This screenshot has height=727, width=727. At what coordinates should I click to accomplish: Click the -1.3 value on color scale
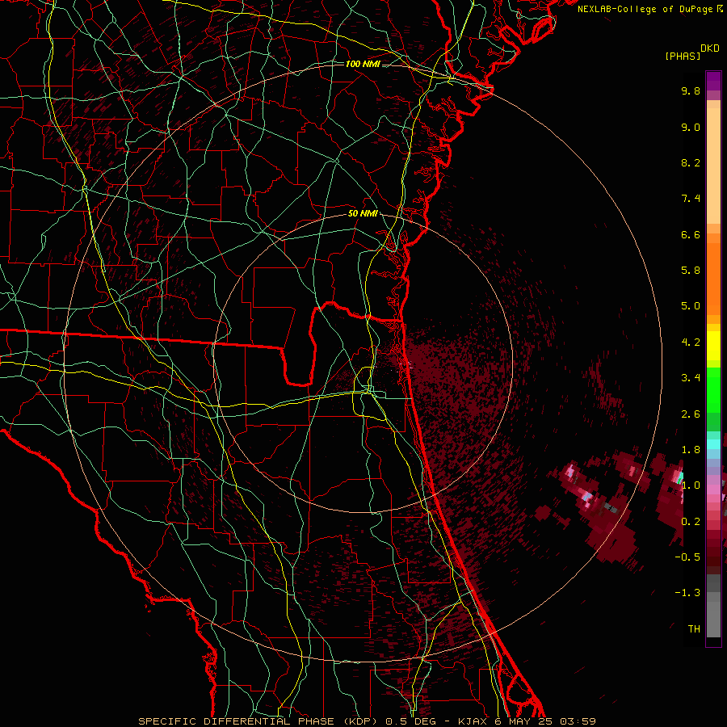coord(687,593)
